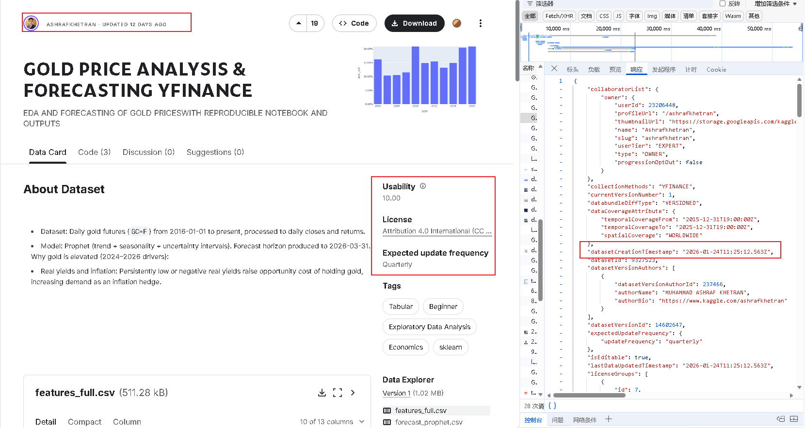Expand features_full.csv preview to fullscreen

(338, 393)
